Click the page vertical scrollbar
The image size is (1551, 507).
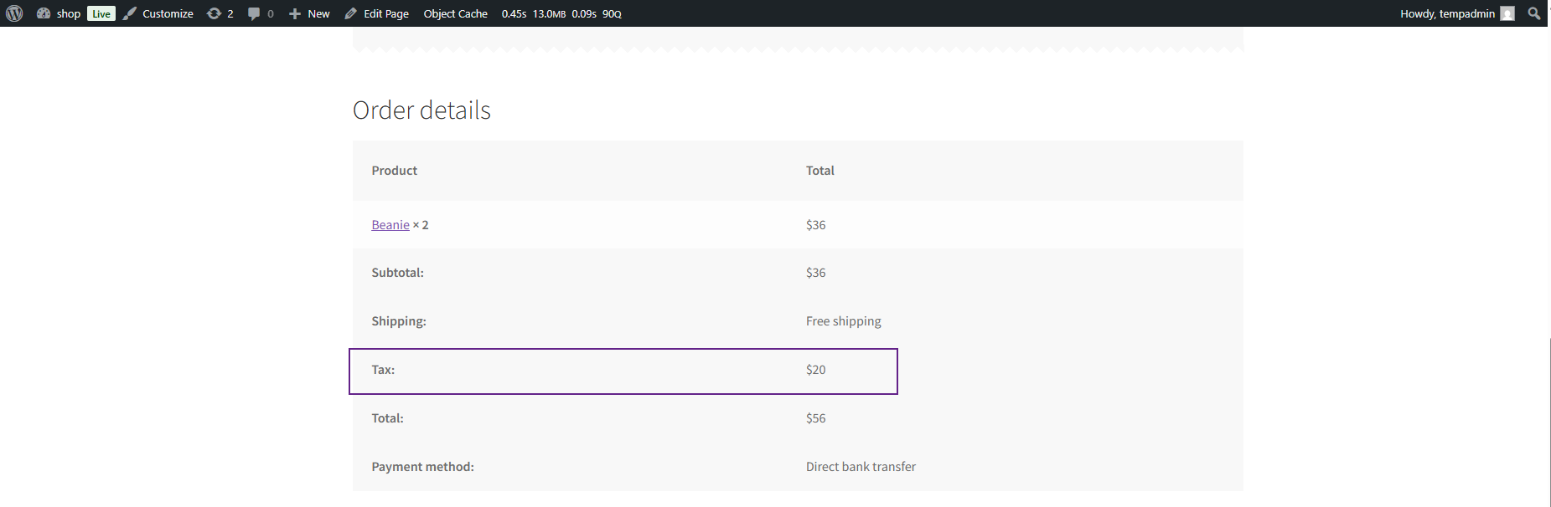(1549, 266)
